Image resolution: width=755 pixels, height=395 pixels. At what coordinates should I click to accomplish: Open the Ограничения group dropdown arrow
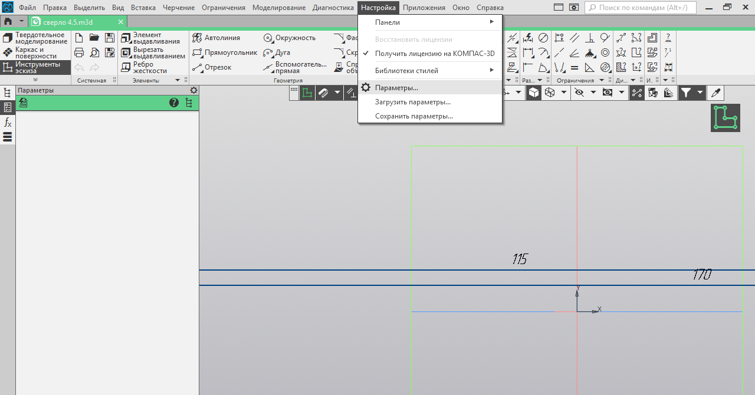602,80
